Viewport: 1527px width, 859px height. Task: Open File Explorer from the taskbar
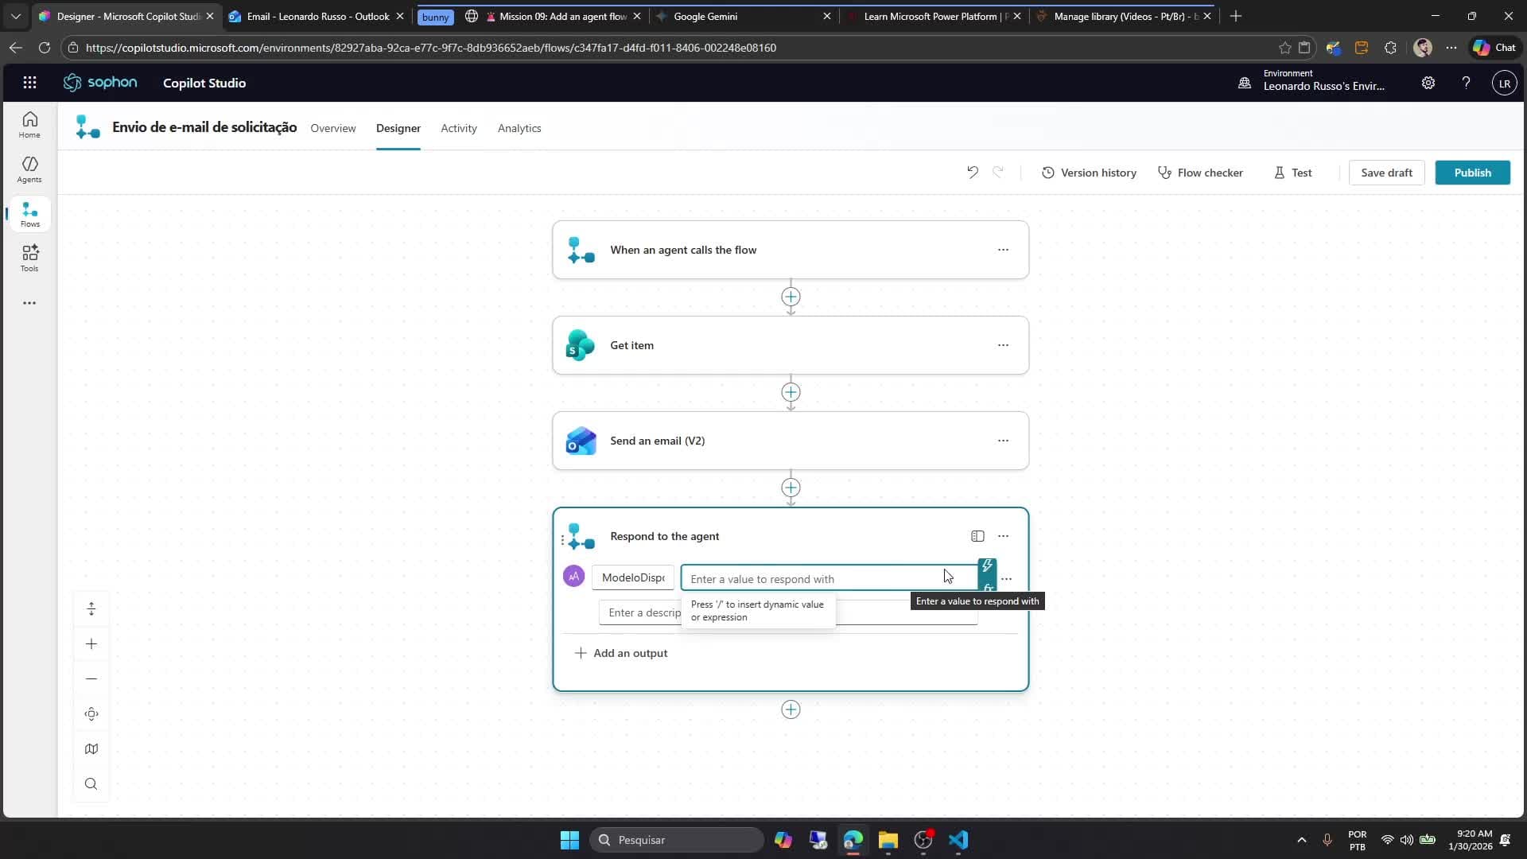tap(888, 840)
